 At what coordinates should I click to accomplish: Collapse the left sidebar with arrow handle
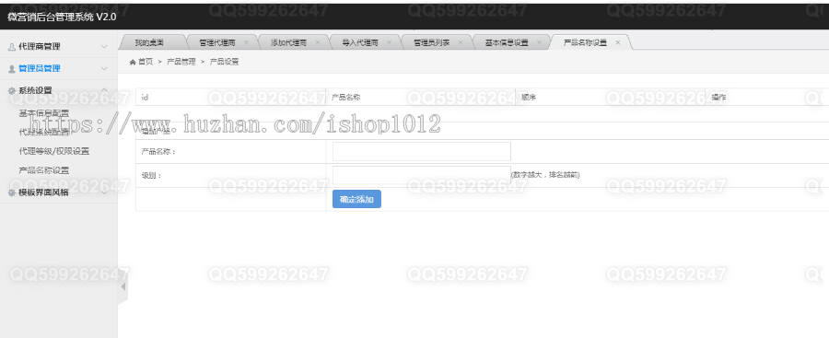click(123, 286)
